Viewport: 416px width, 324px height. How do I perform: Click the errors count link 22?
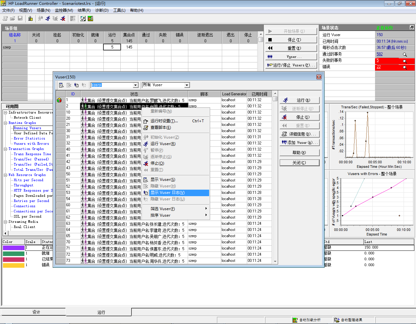(x=379, y=67)
